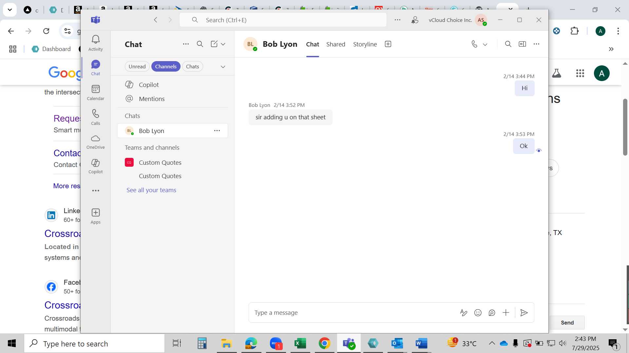
Task: Go back in Teams navigation
Action: point(156,20)
